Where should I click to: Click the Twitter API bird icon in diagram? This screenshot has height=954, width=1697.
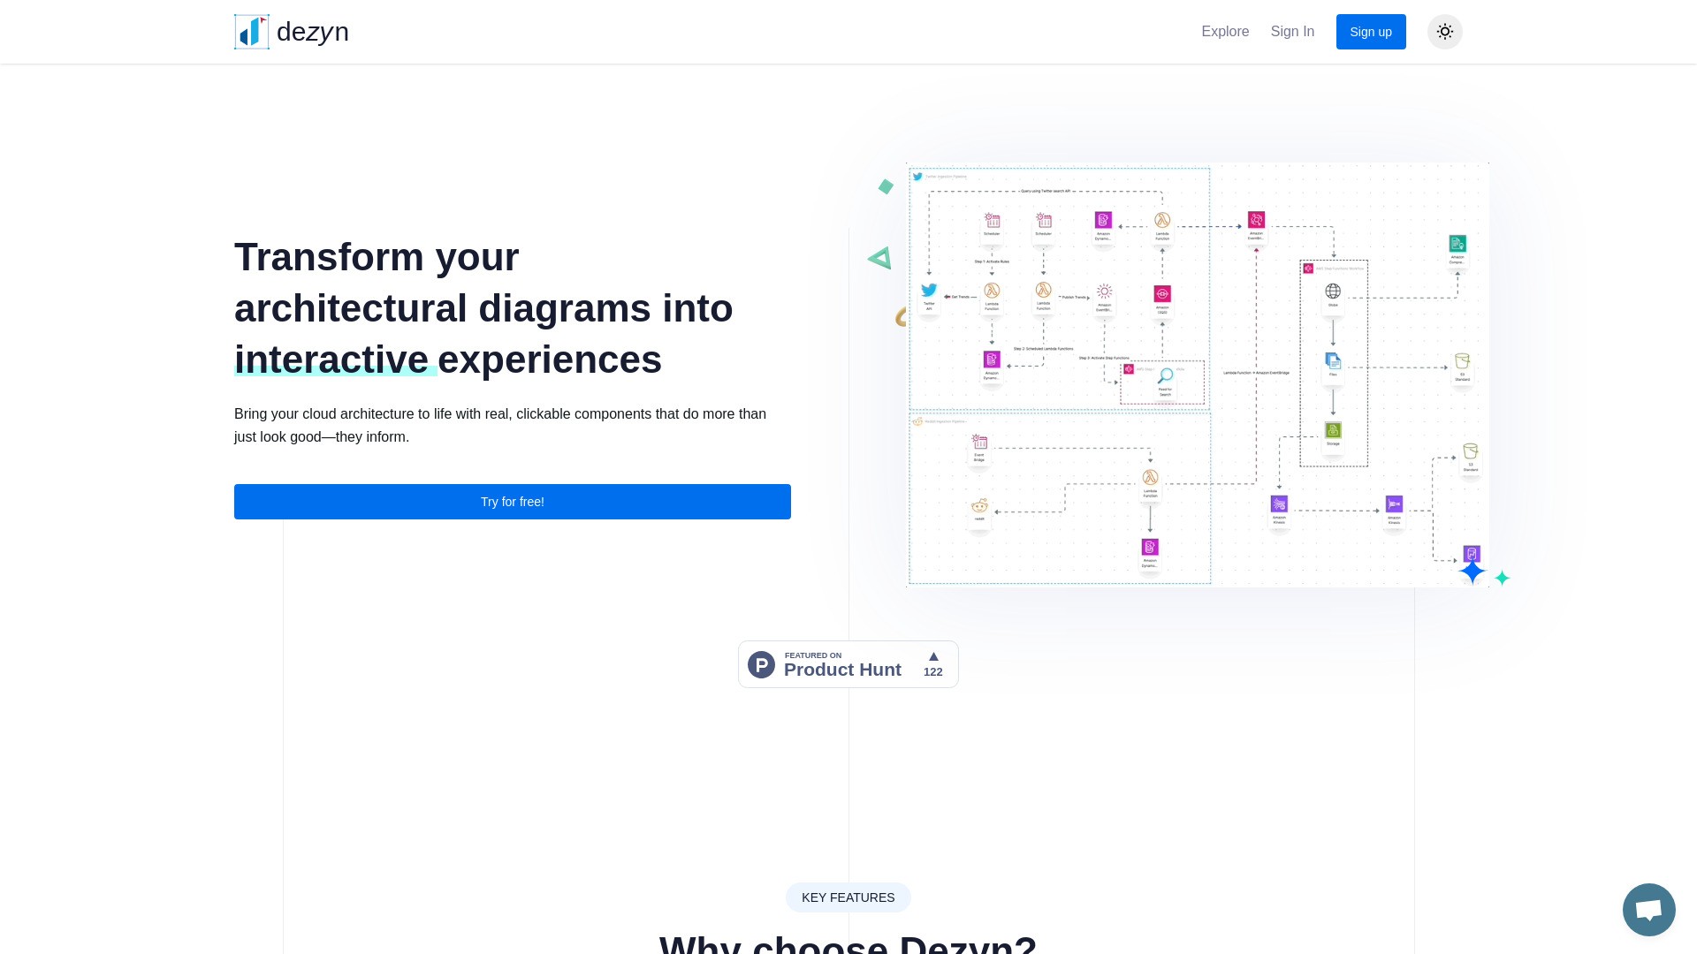click(929, 290)
